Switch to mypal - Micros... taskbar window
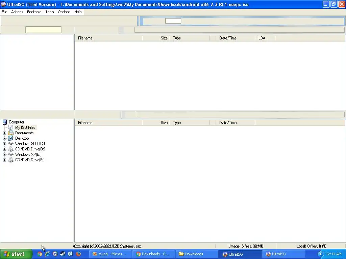 tap(110, 254)
